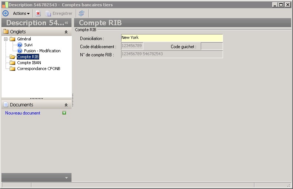Open the Actions dropdown menu
The image size is (293, 189).
[x=21, y=13]
